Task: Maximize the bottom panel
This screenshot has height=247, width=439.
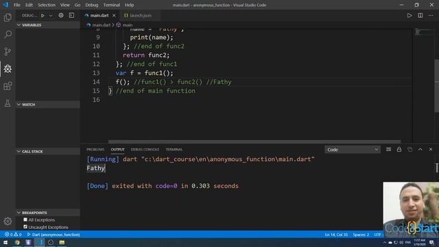Action: pyautogui.click(x=420, y=150)
